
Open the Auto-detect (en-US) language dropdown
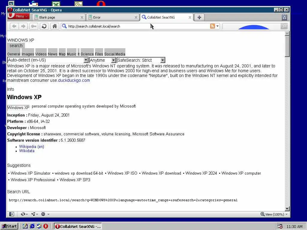pyautogui.click(x=48, y=60)
